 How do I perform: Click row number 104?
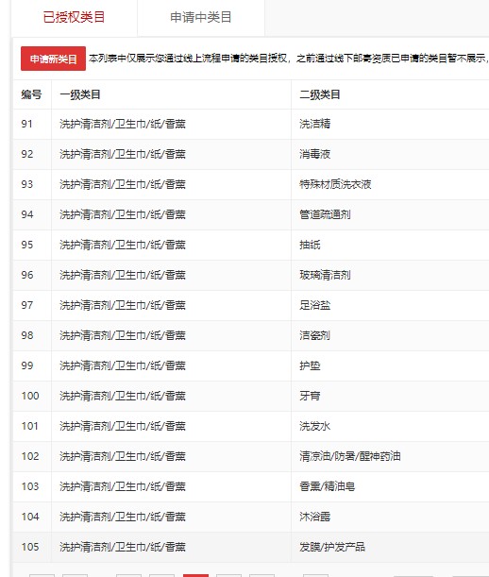[30, 517]
